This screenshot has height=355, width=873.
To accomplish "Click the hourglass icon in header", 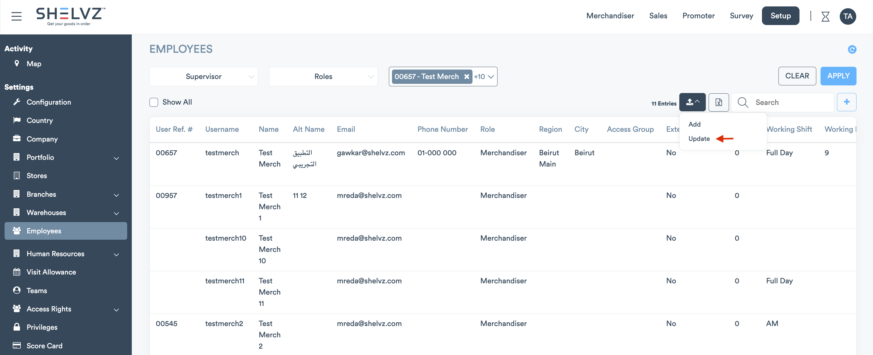I will 825,16.
